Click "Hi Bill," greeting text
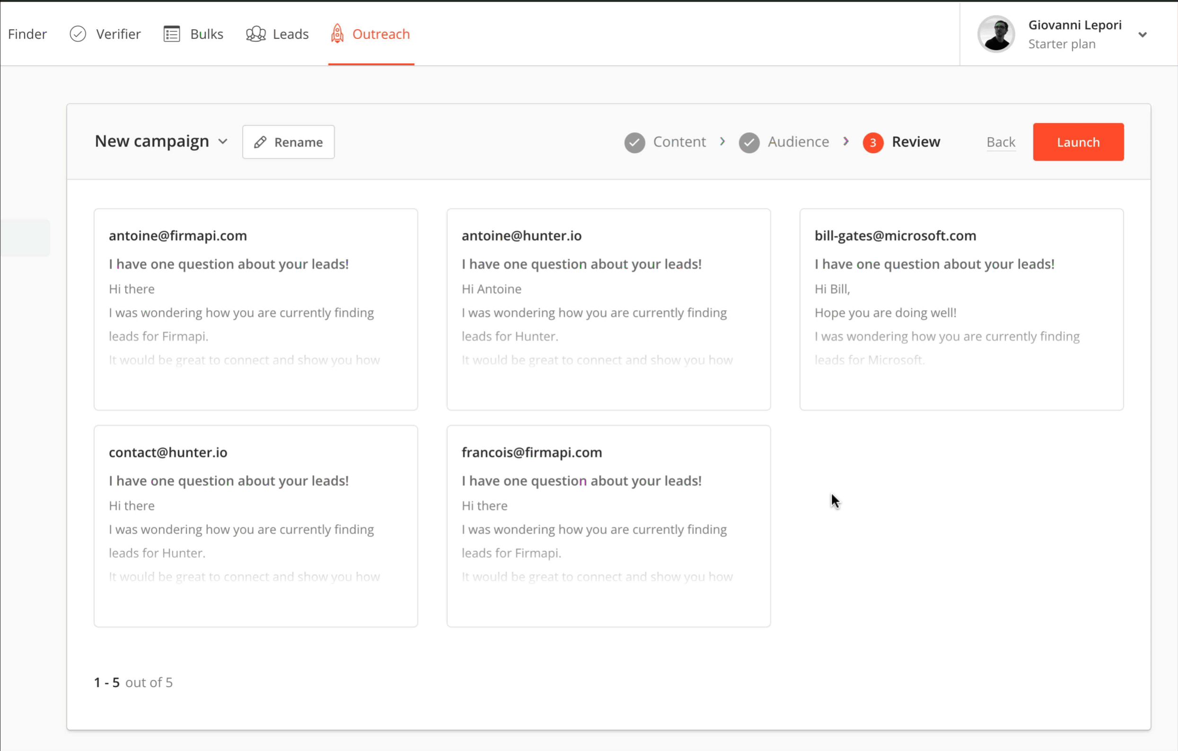The image size is (1178, 751). point(832,289)
